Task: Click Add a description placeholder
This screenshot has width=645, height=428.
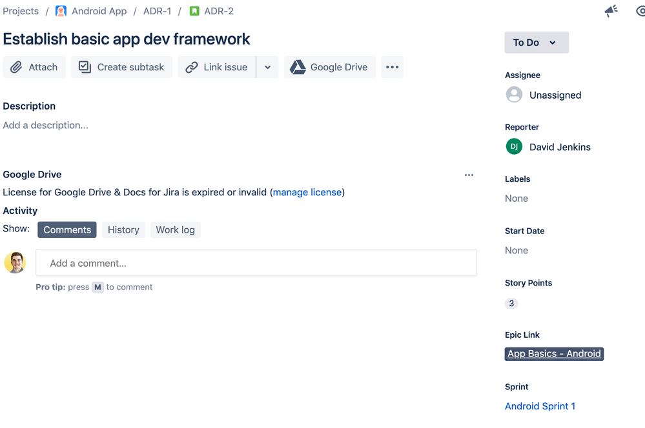Action: point(46,125)
